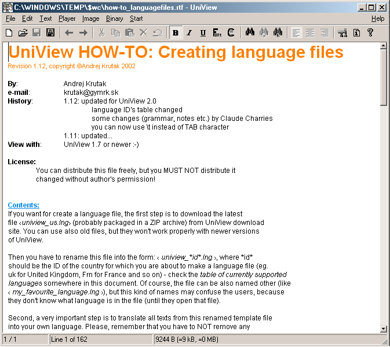The width and height of the screenshot is (390, 347).
Task: Click the orange HOW-TO title heading
Action: coord(176,52)
